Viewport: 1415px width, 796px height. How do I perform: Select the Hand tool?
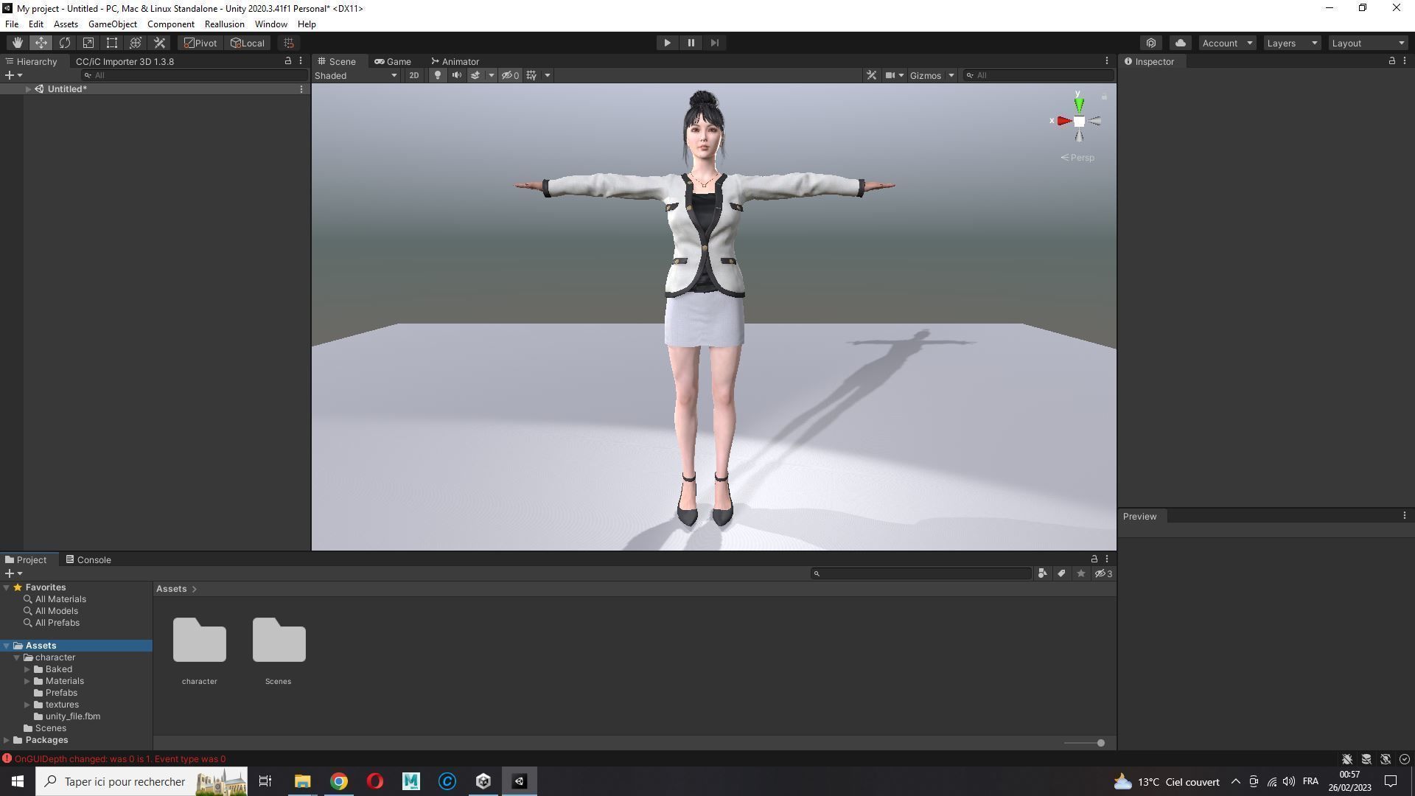coord(17,43)
